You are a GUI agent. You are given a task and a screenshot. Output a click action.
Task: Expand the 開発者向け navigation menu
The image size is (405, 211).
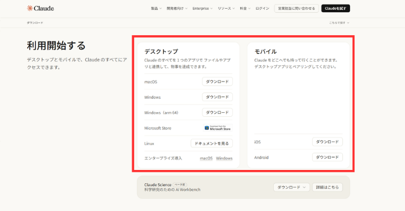point(177,9)
